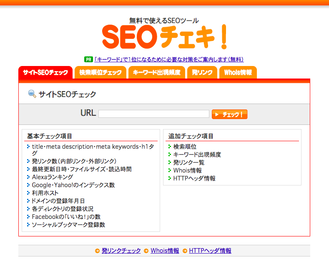
Task: Click the 発リンク一覧 list item
Action: click(189, 163)
